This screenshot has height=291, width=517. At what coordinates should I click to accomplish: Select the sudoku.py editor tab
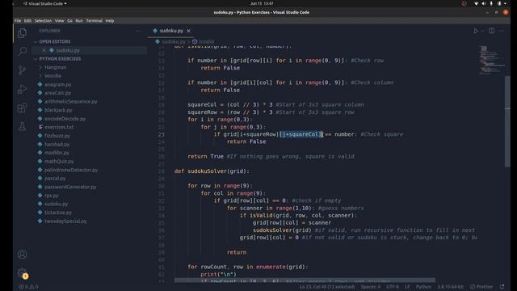tap(171, 31)
